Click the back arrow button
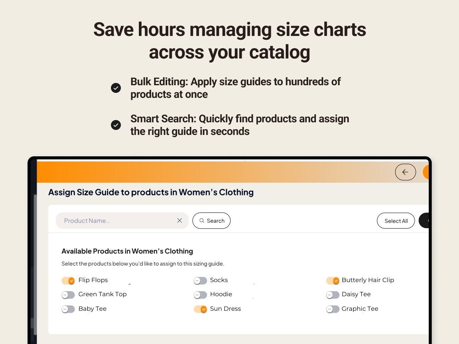This screenshot has width=459, height=344. tap(405, 172)
